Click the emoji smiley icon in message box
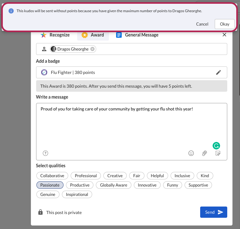The height and width of the screenshot is (229, 240). (191, 153)
